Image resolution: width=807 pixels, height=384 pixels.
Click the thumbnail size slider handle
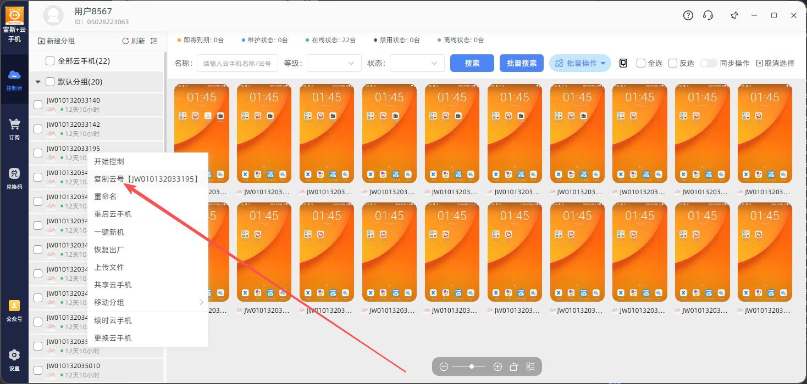click(472, 366)
